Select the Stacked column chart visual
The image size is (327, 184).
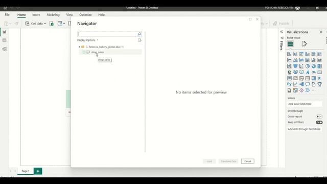pos(295,54)
